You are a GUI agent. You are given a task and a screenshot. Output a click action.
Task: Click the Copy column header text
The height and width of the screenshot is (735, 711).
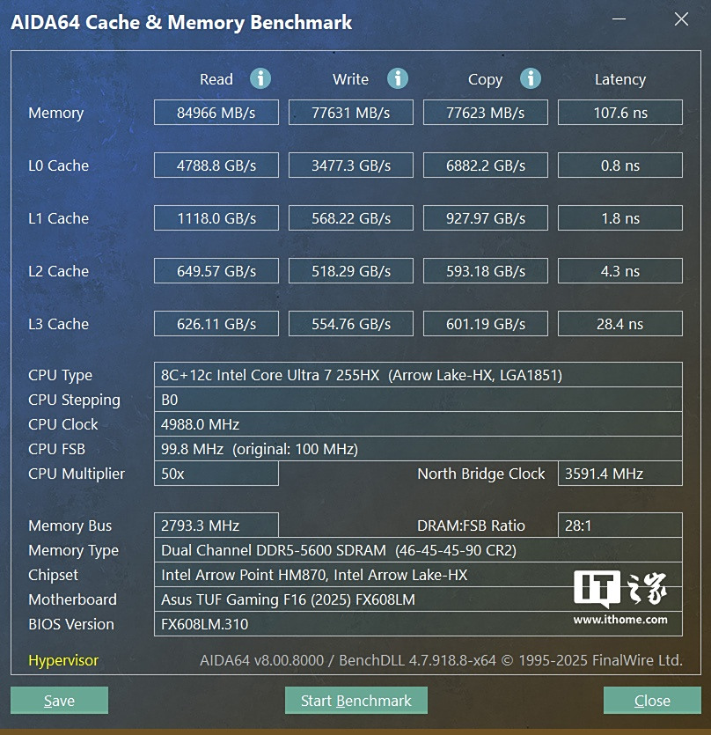(x=485, y=80)
